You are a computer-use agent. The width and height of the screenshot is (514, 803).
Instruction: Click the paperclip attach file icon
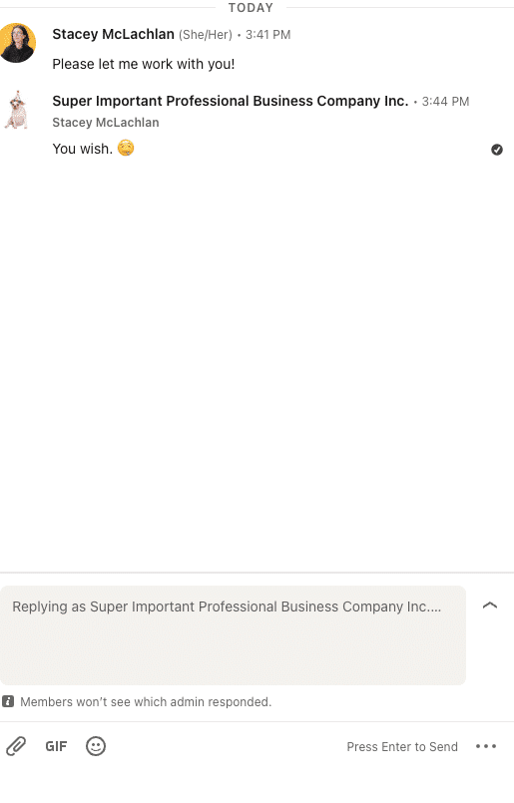[x=16, y=746]
